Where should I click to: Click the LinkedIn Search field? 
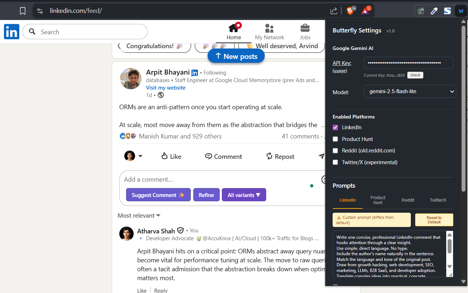[x=85, y=32]
